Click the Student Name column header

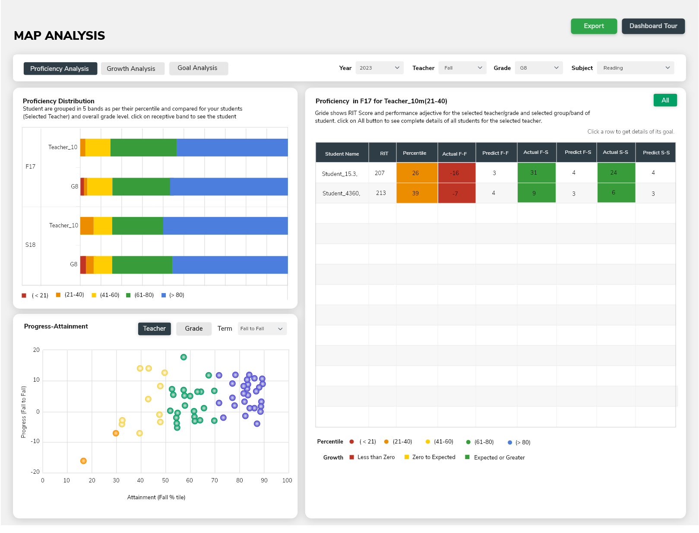342,153
